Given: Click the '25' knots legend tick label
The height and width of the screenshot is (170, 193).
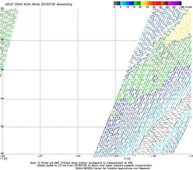Looking at the screenshot, I should coord(147,7).
